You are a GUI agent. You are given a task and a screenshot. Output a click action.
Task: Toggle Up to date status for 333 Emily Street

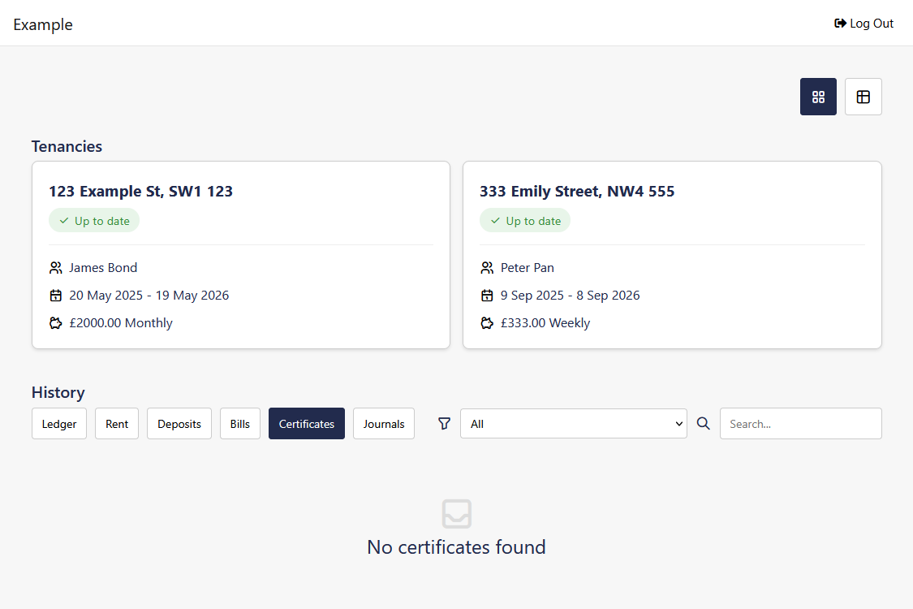(525, 220)
